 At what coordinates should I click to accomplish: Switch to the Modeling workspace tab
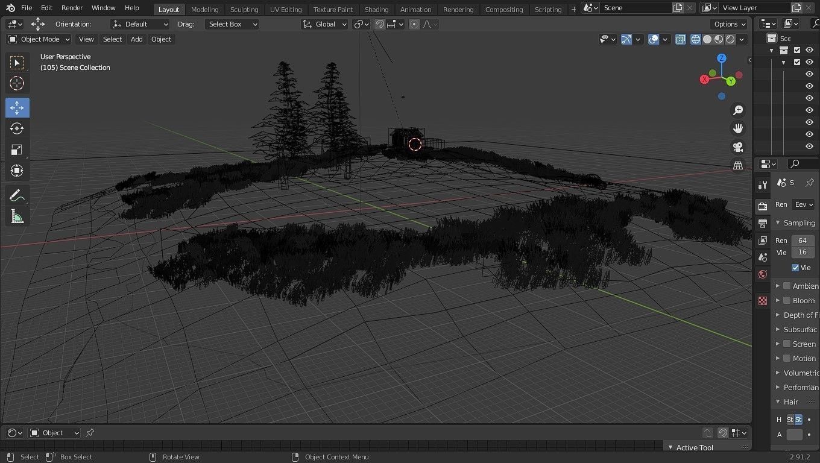204,9
